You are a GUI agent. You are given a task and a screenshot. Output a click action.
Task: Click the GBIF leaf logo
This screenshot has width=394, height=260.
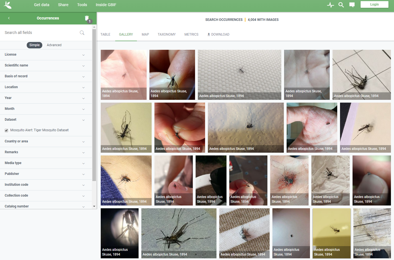pos(8,5)
